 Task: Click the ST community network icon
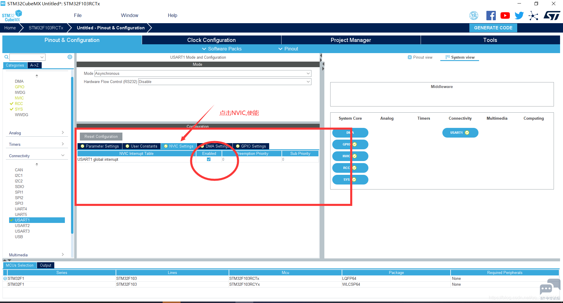533,16
